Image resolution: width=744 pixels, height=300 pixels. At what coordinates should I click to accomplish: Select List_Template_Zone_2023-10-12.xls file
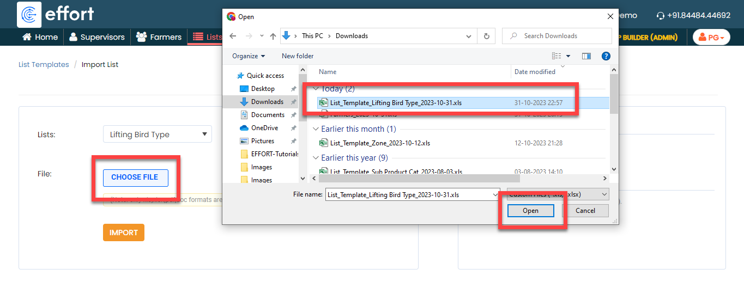pos(380,143)
